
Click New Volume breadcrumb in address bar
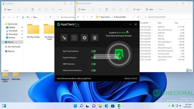pyautogui.click(x=106, y=17)
